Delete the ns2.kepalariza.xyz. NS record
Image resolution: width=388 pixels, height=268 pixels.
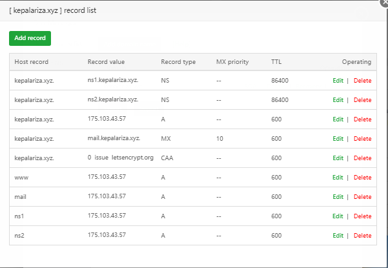pos(362,100)
